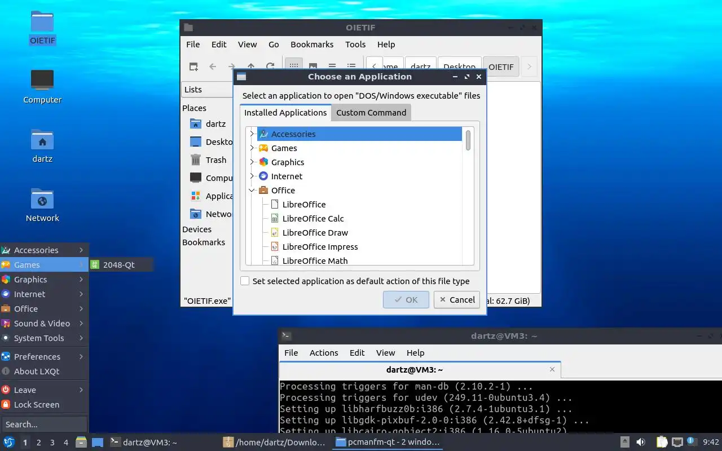Tick set as default action checkbox
The image size is (722, 451).
(x=245, y=281)
